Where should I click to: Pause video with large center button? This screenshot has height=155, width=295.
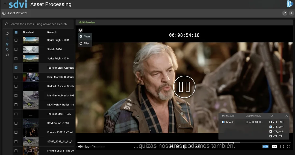point(184,87)
